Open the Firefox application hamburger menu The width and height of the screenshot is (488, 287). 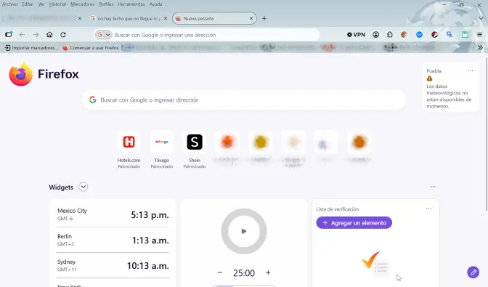pyautogui.click(x=479, y=35)
